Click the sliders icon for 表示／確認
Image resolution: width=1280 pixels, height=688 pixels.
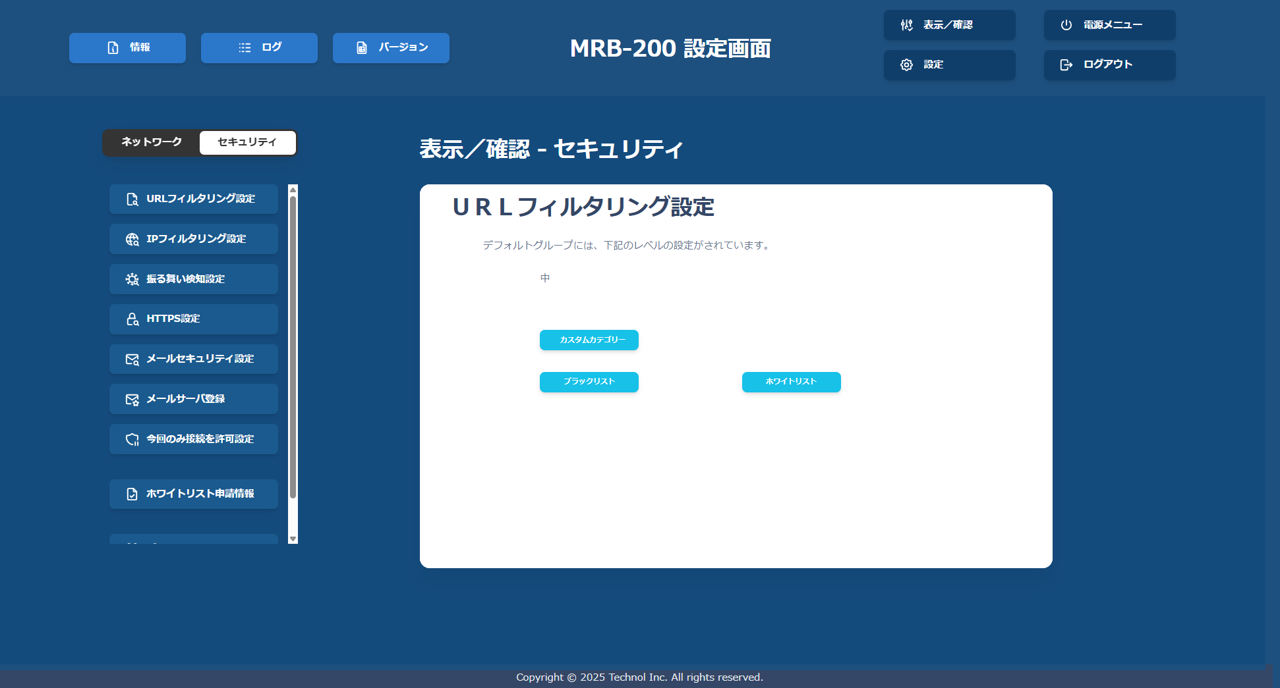[906, 25]
